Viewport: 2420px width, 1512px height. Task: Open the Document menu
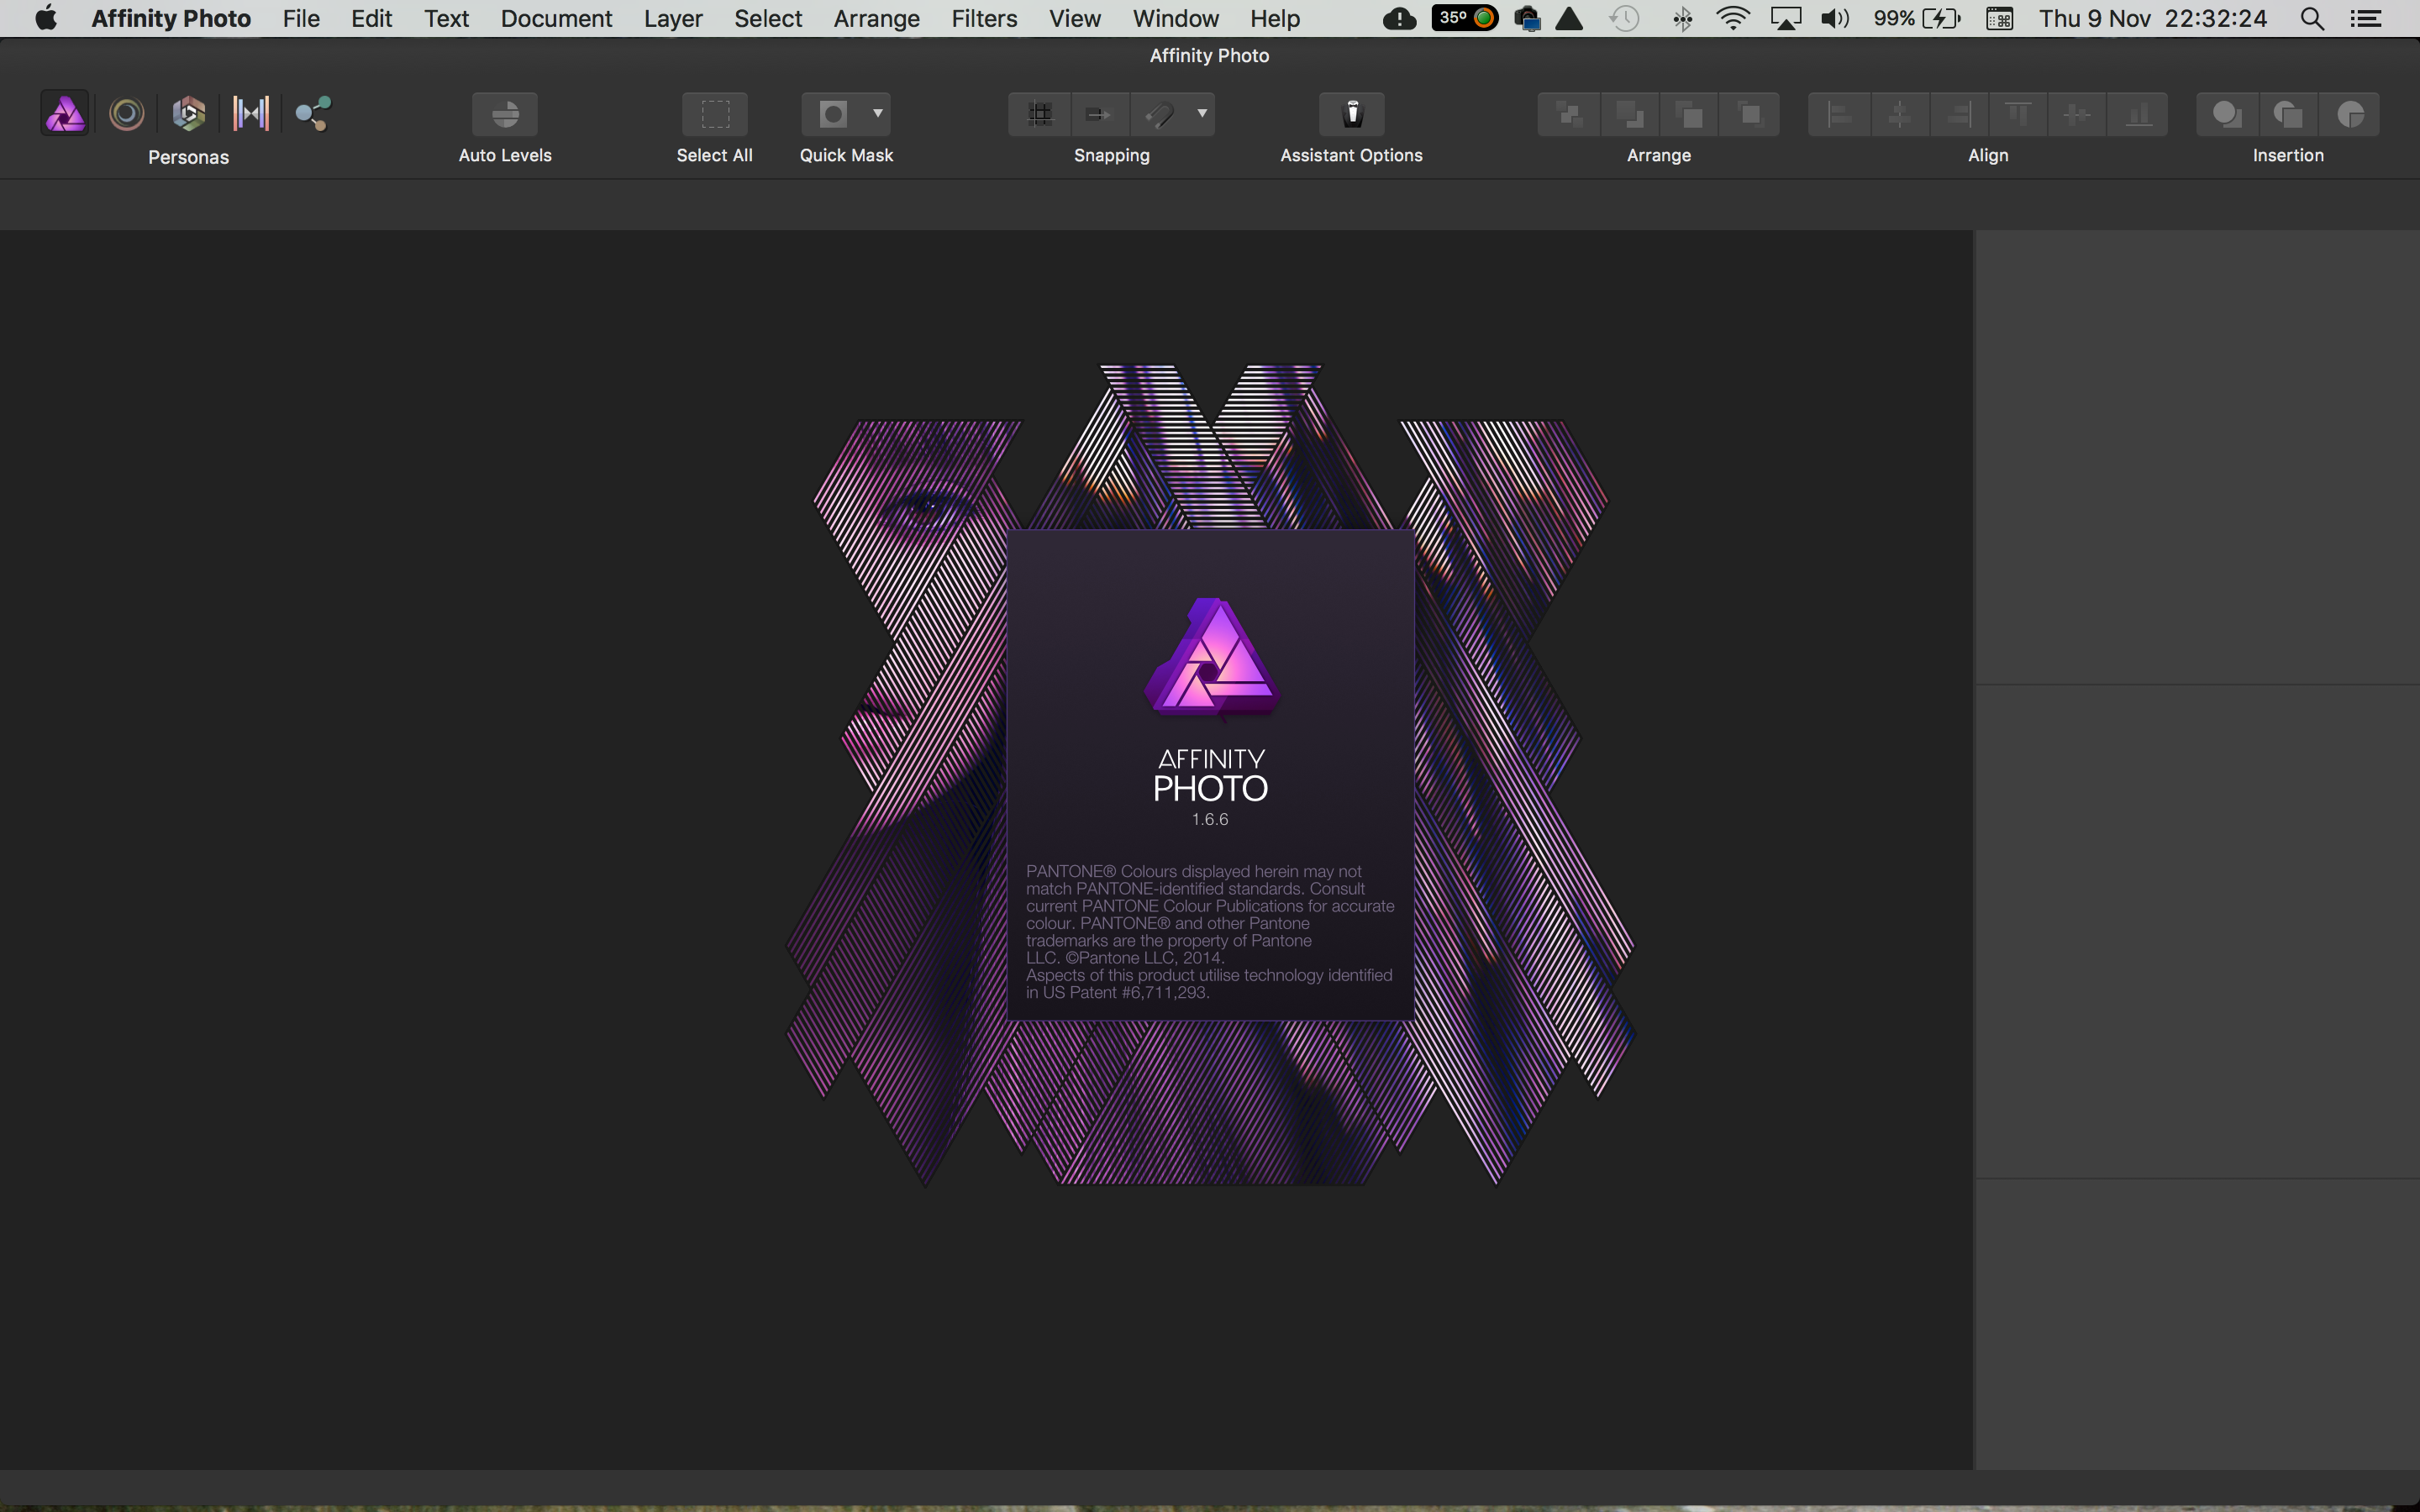tap(556, 18)
